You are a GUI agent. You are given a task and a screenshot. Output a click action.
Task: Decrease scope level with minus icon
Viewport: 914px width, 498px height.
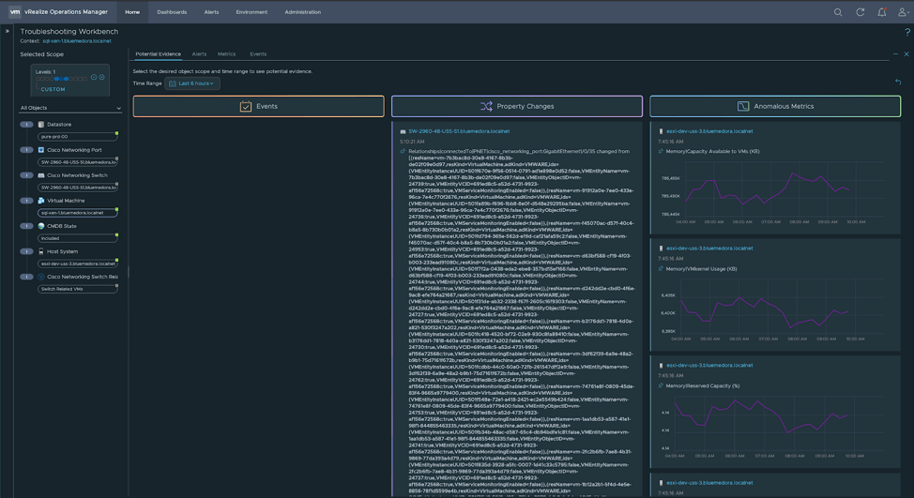point(94,77)
